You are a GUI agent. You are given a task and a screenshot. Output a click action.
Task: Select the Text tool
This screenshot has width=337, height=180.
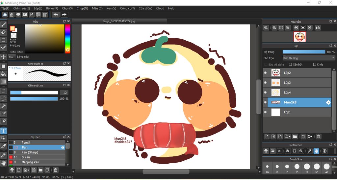point(3,130)
